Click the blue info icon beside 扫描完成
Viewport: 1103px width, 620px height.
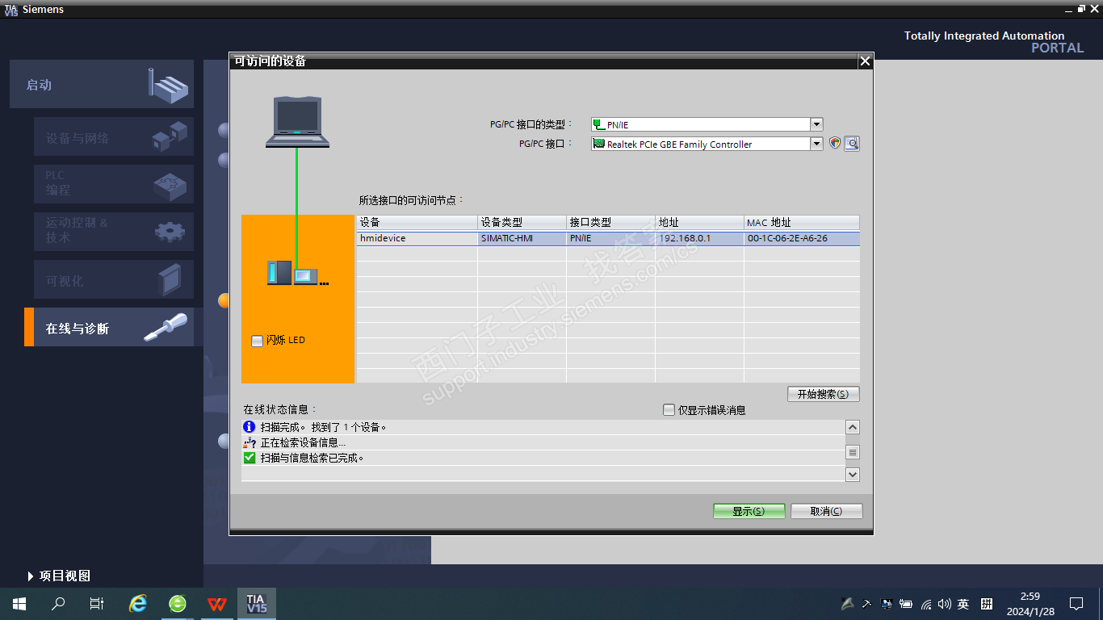pos(250,427)
